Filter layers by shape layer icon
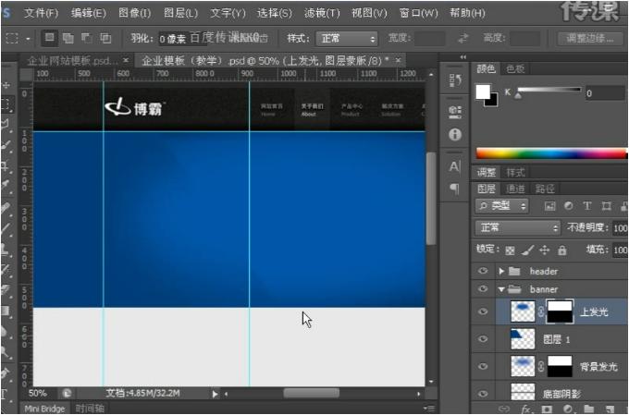This screenshot has height=415, width=629. click(x=606, y=206)
